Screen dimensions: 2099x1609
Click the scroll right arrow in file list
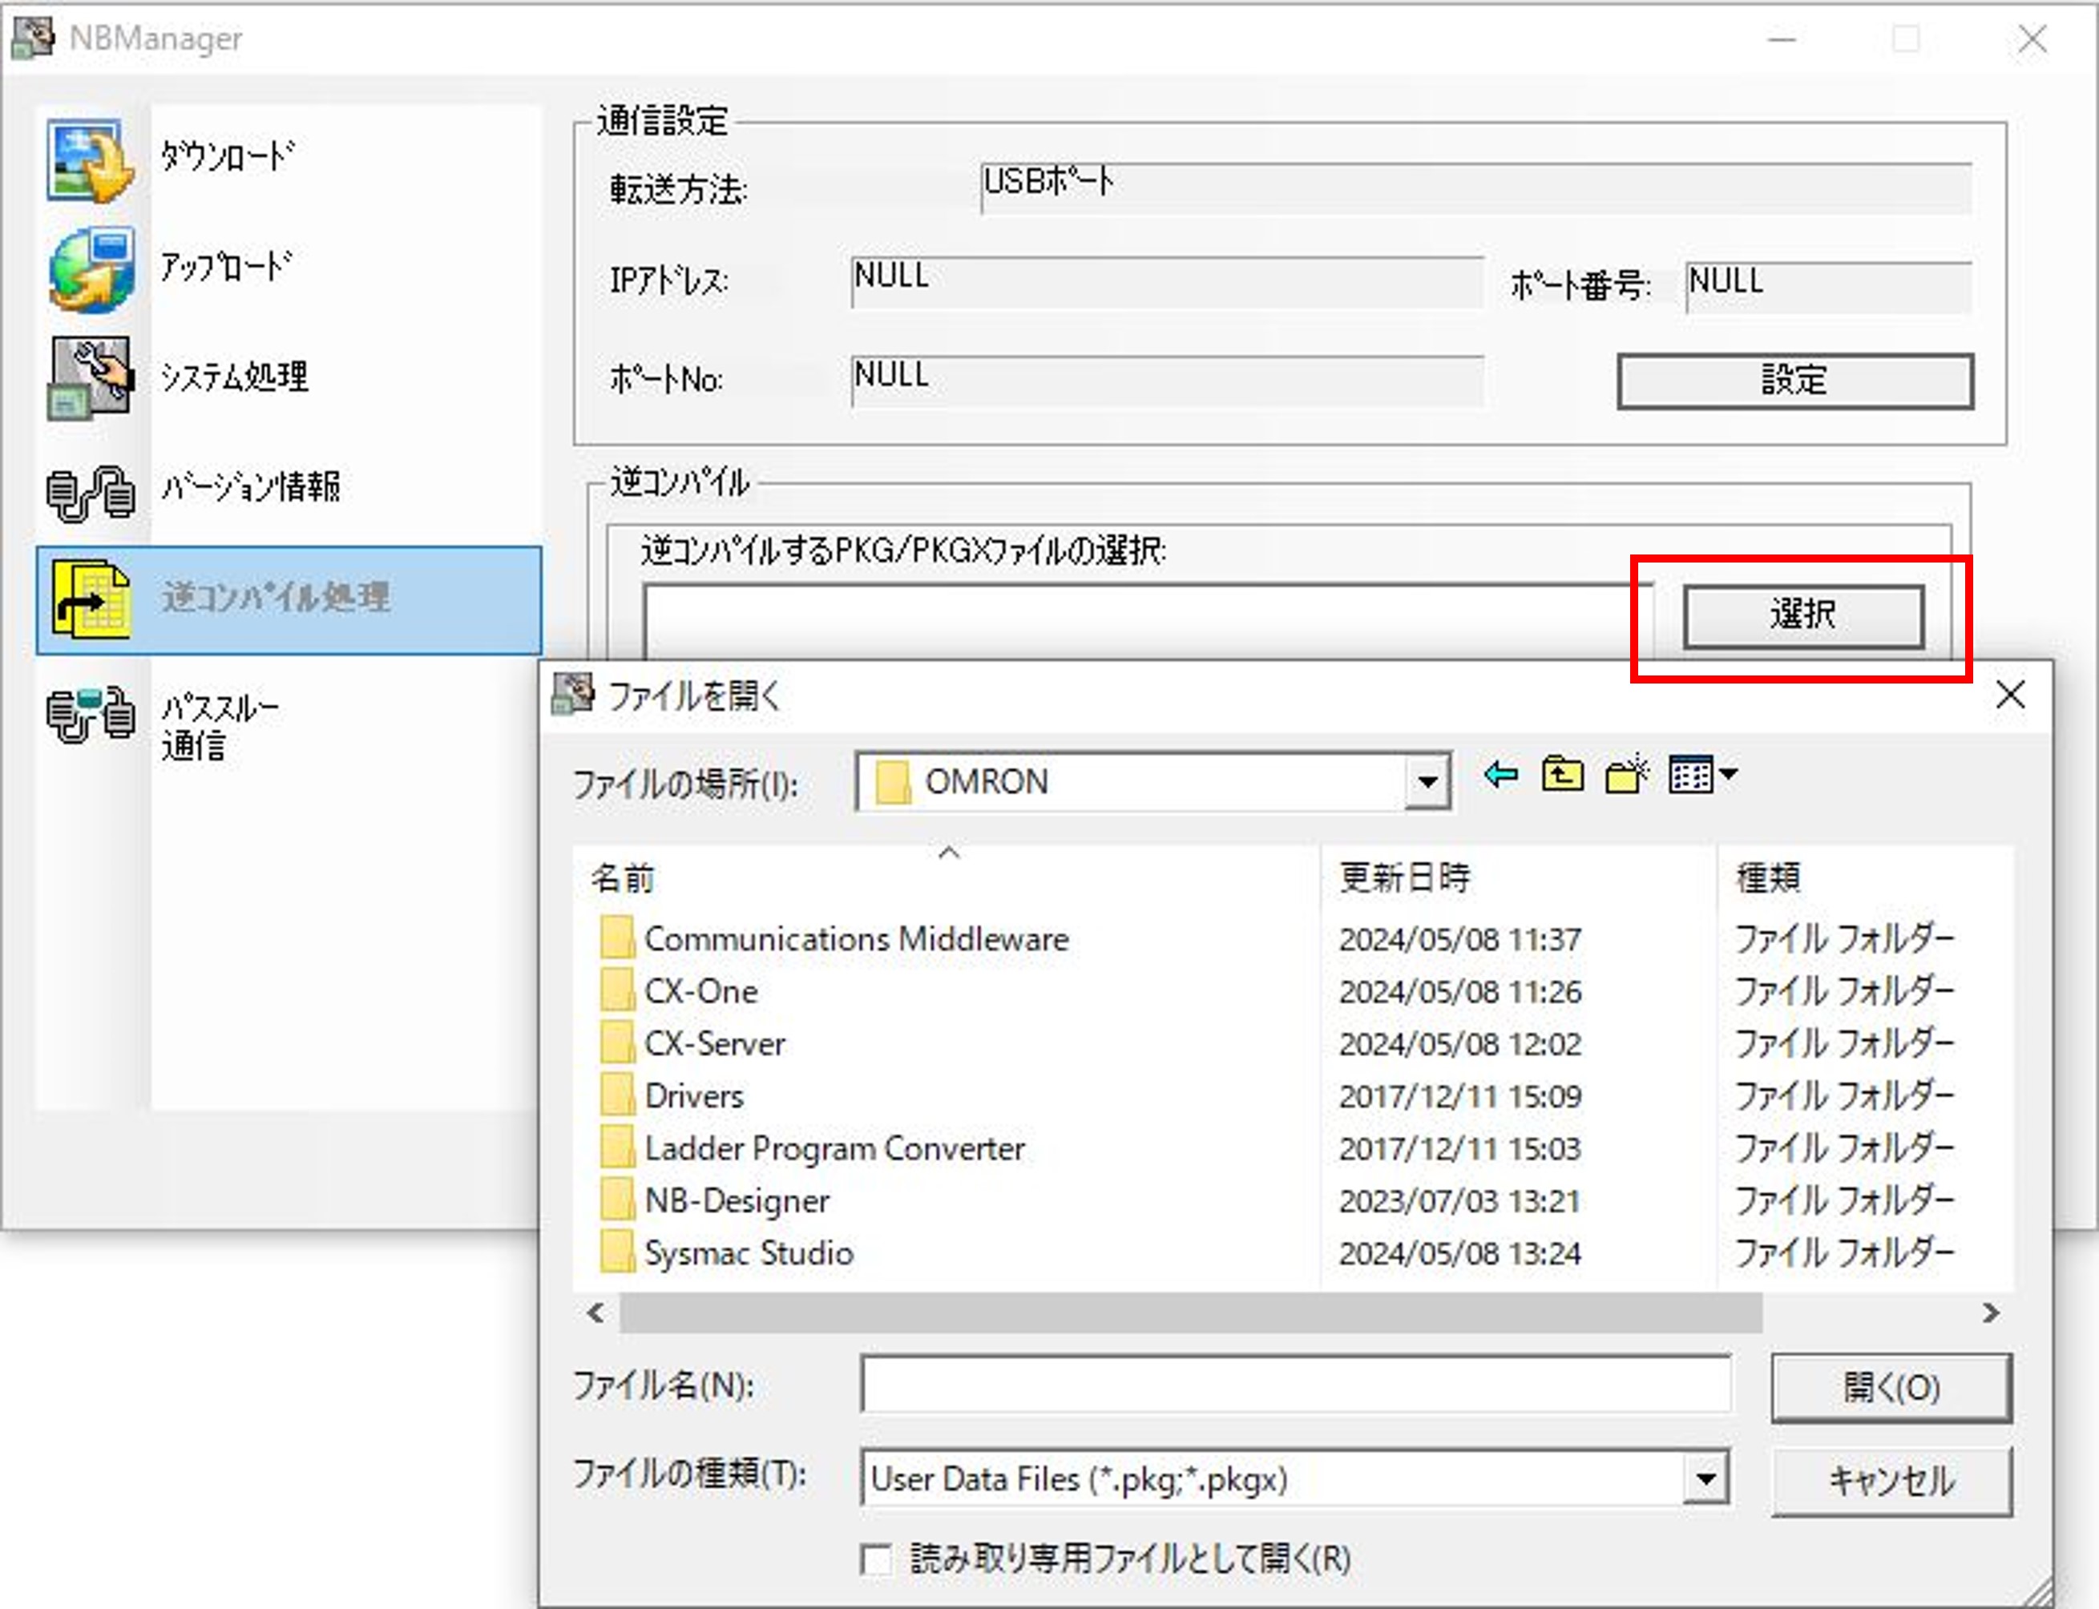[x=1991, y=1312]
